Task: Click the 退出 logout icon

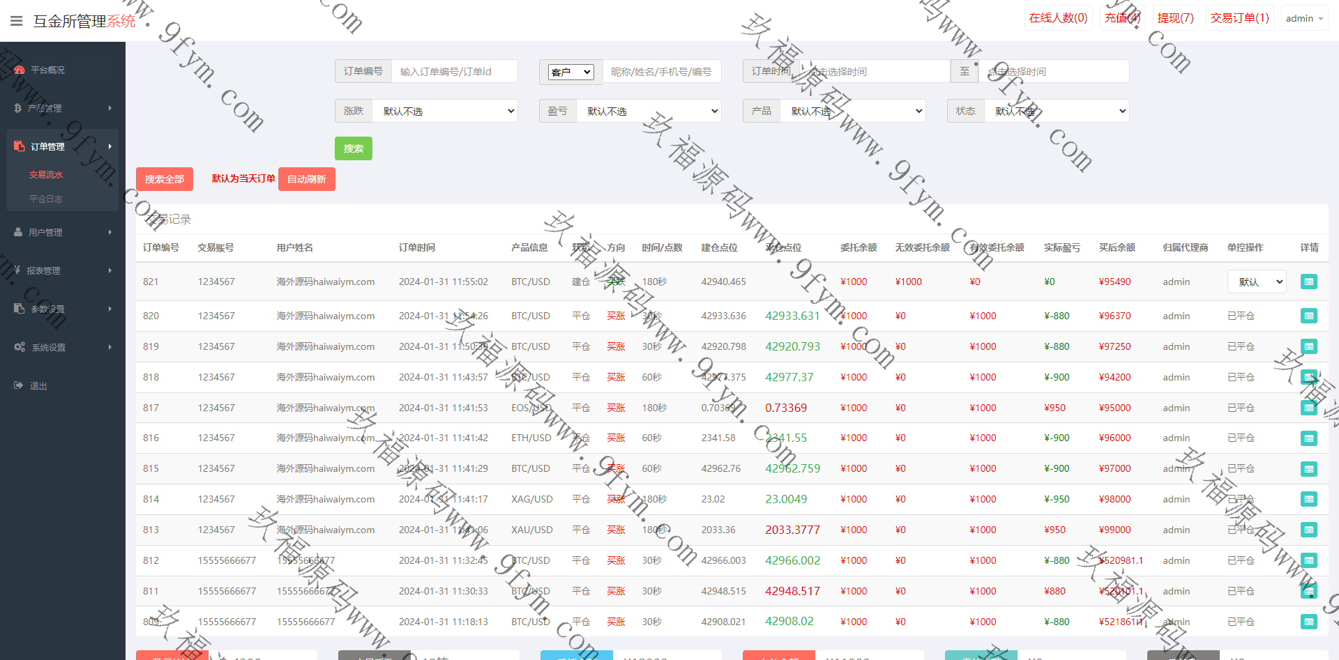Action: tap(19, 385)
